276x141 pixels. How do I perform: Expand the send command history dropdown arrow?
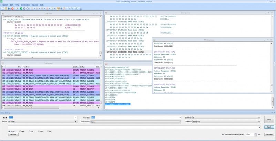(259, 127)
